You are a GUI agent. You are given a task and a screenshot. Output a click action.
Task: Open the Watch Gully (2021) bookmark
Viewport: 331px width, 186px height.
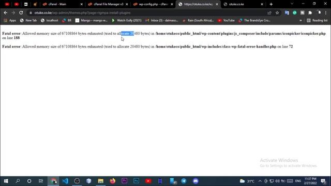127,21
